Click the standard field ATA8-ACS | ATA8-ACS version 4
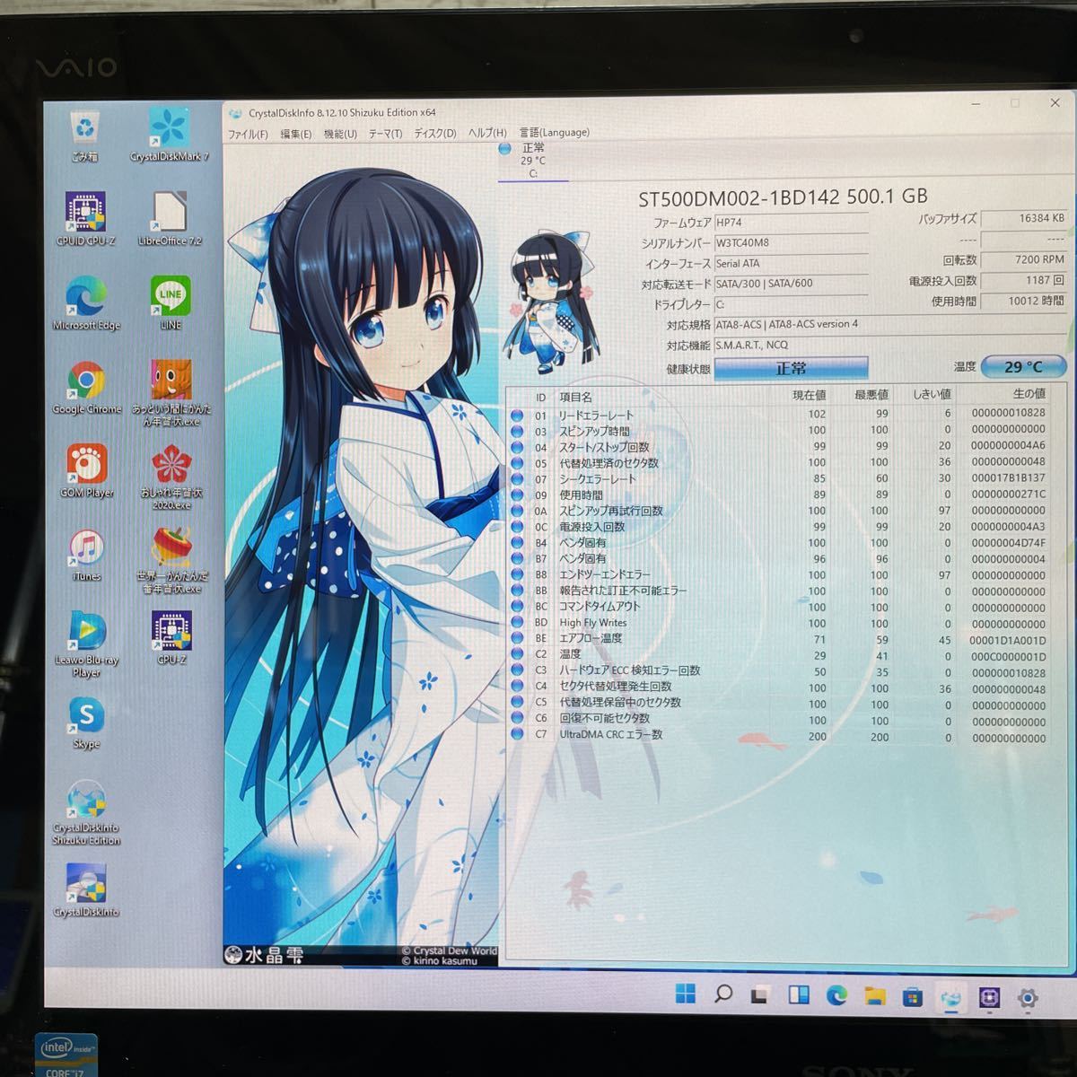 point(889,324)
